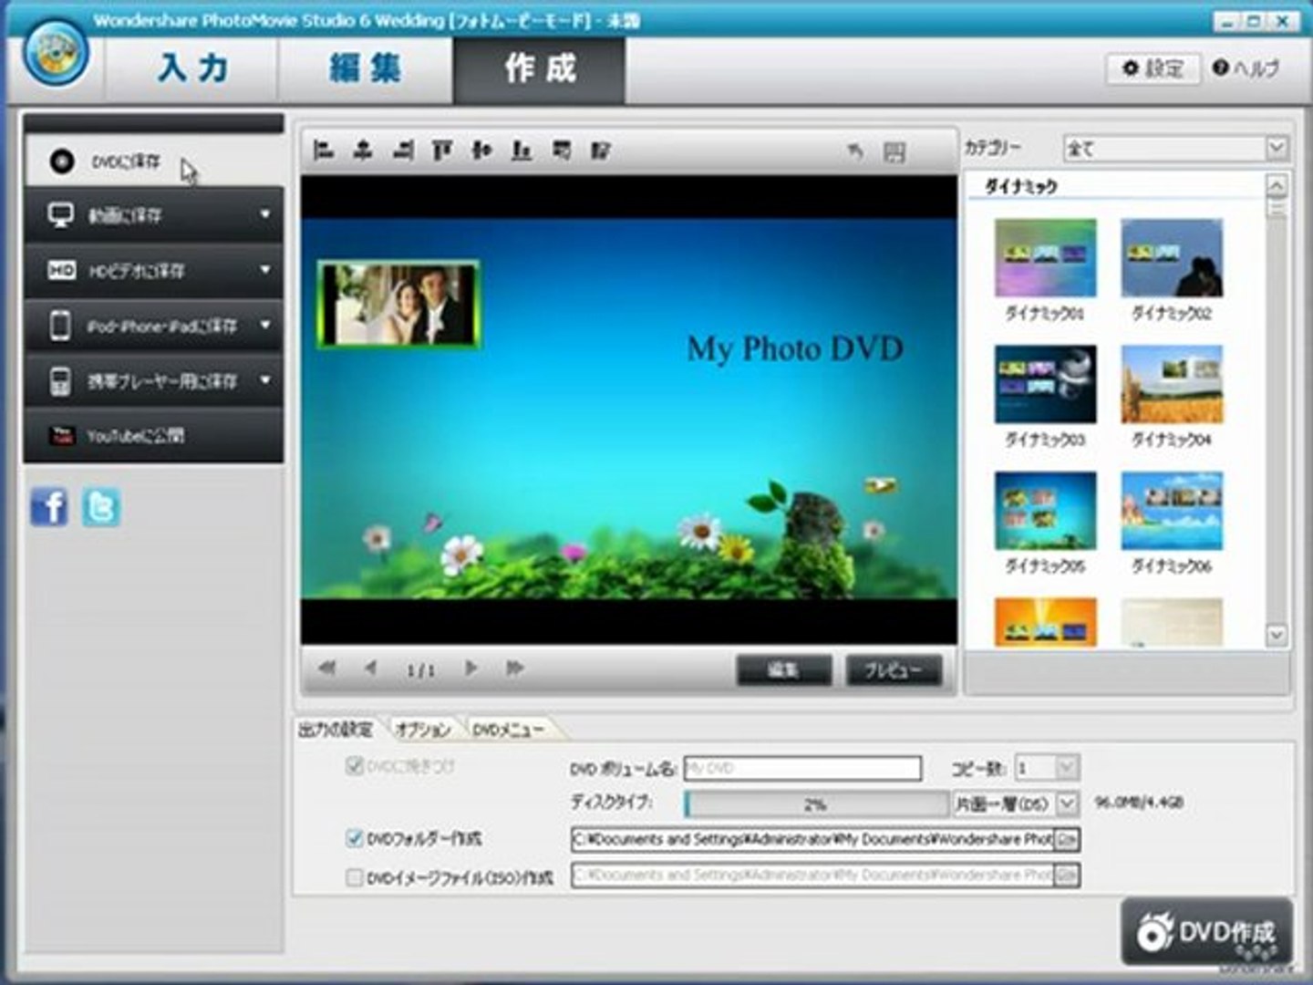Click the DVD ボリューム名 input field

tap(802, 768)
